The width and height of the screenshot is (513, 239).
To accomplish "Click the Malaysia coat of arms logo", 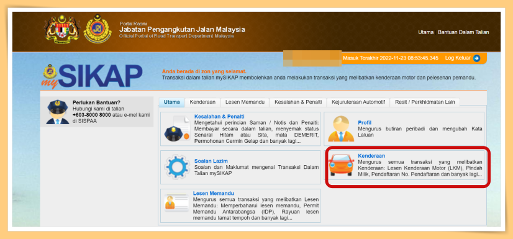I will coord(62,29).
